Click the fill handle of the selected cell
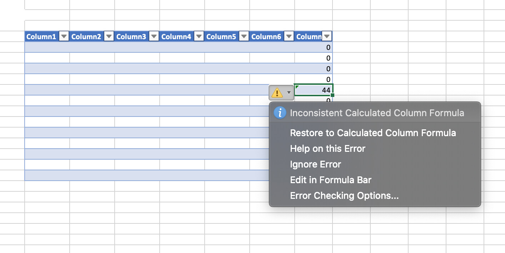The width and height of the screenshot is (505, 253). (x=332, y=95)
